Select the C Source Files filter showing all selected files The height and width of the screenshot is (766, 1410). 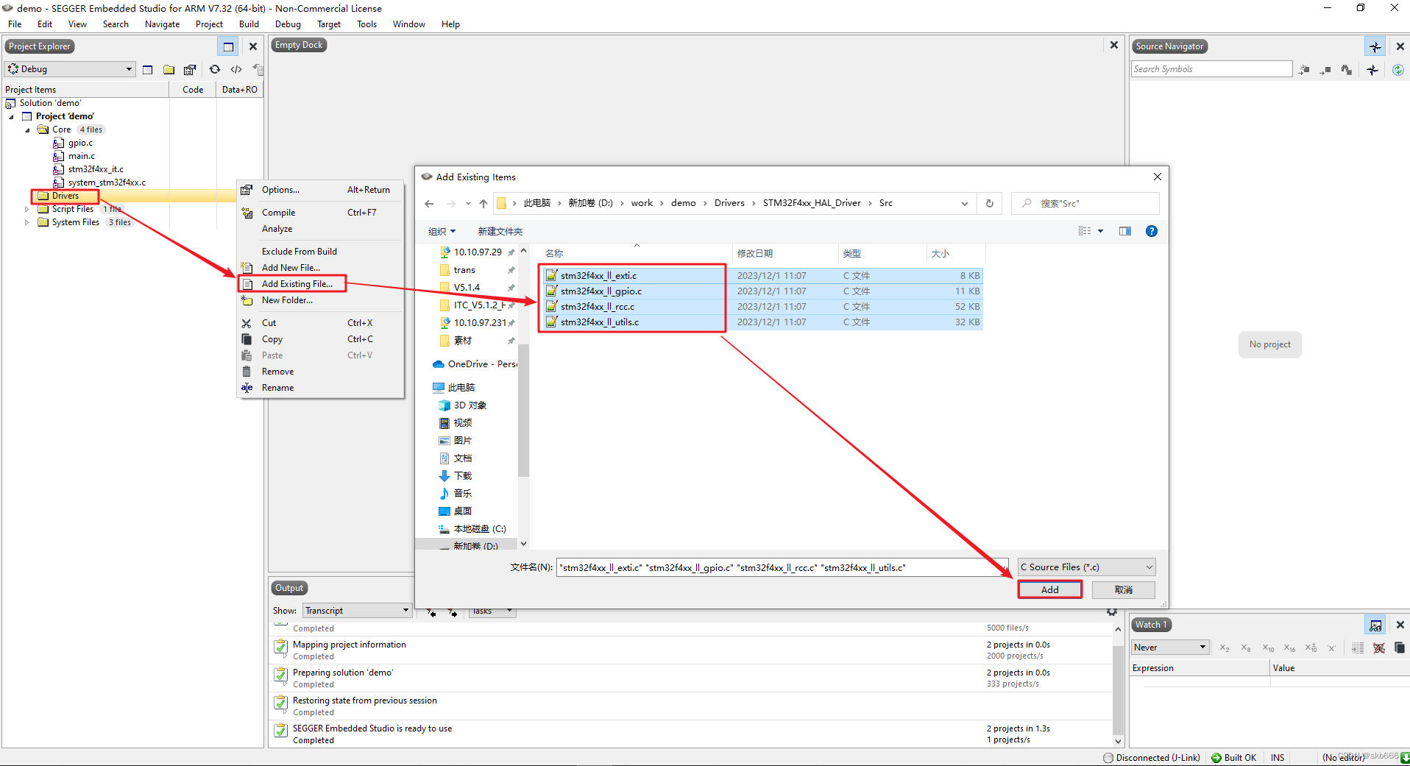click(x=1085, y=567)
